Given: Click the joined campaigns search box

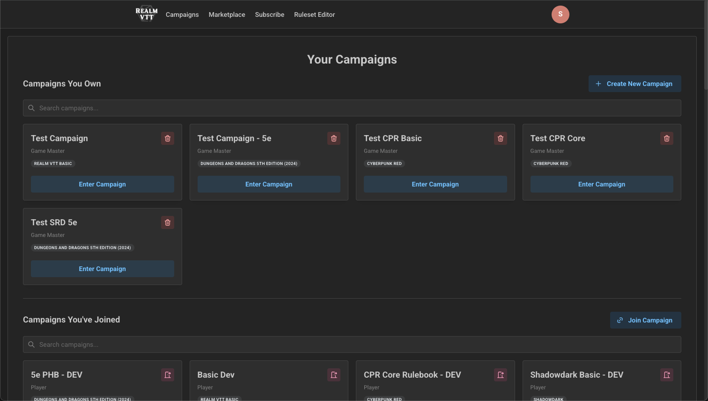Looking at the screenshot, I should 352,344.
